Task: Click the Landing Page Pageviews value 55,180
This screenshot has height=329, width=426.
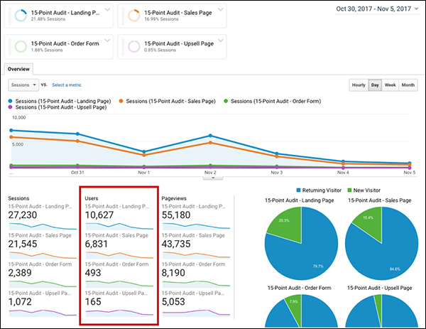Action: tap(176, 215)
